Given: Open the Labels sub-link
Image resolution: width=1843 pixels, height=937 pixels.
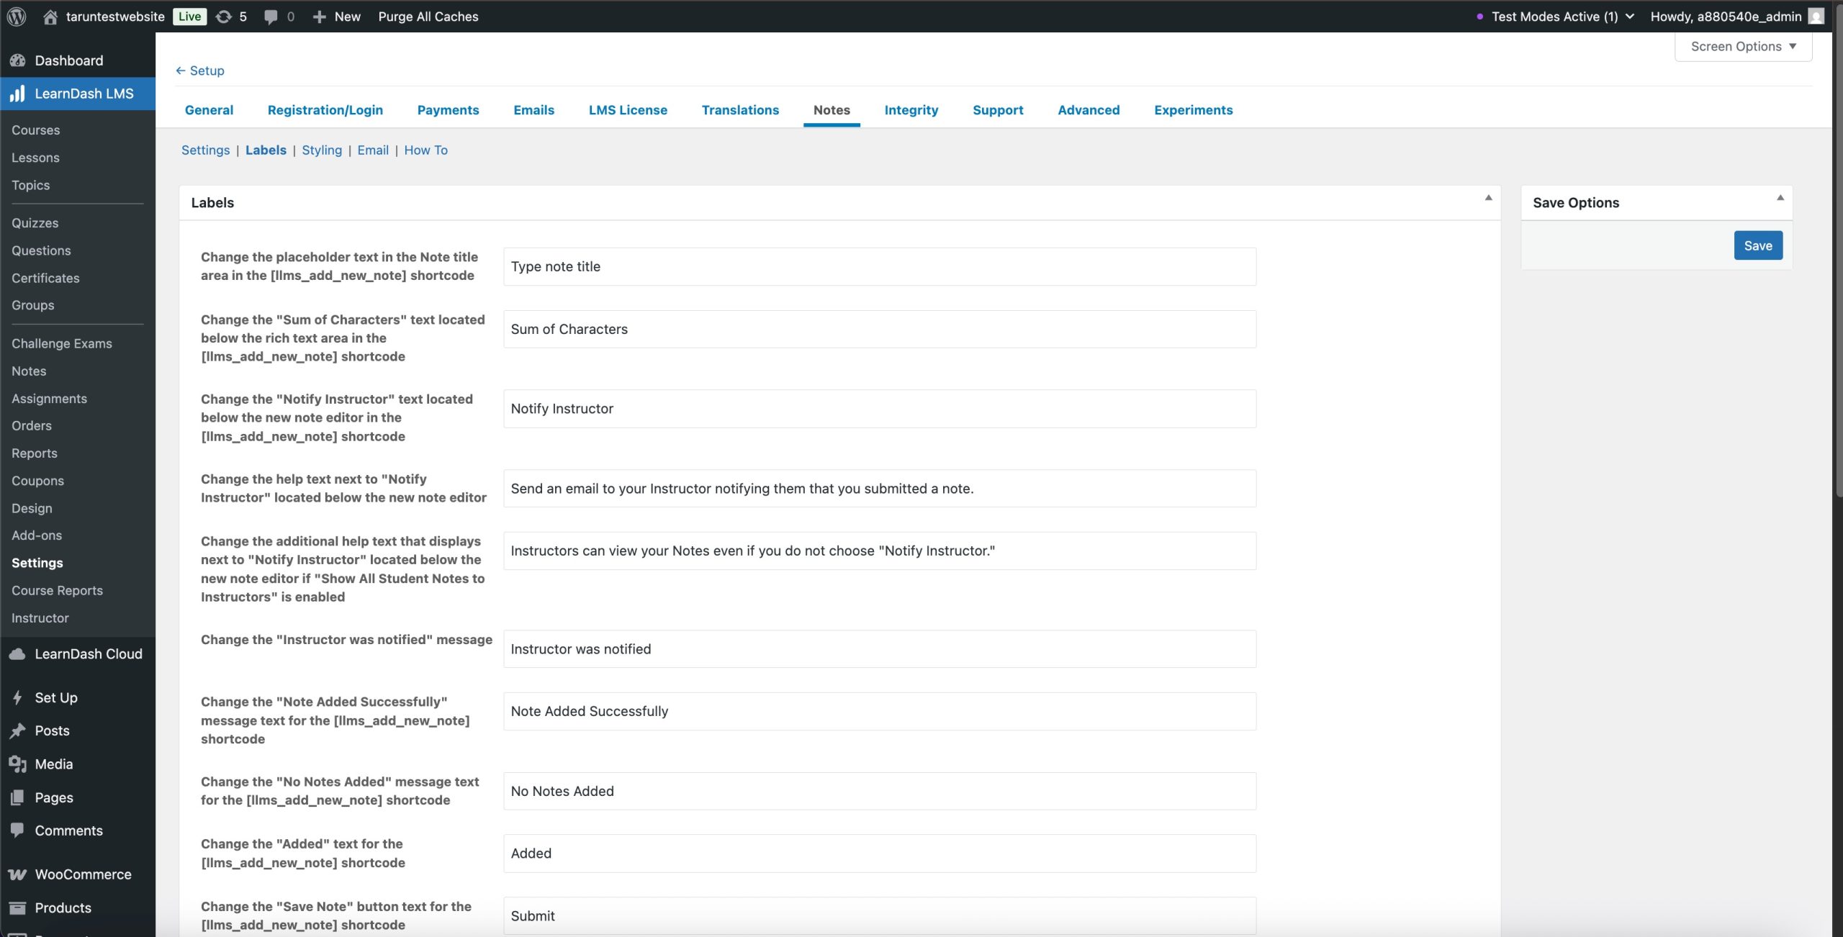Looking at the screenshot, I should (266, 150).
